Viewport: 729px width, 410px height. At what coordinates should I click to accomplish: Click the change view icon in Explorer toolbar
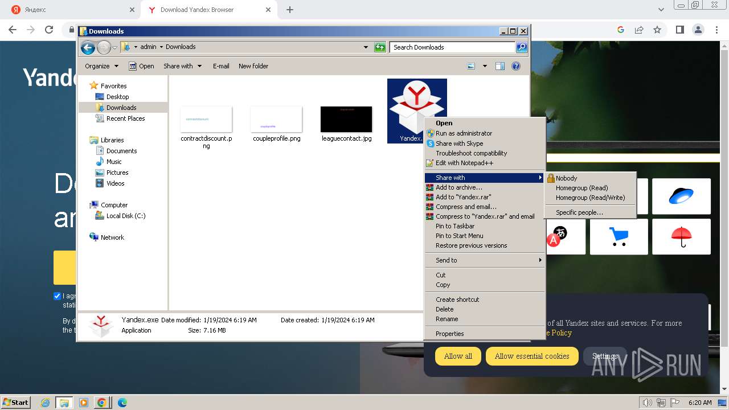[x=471, y=66]
